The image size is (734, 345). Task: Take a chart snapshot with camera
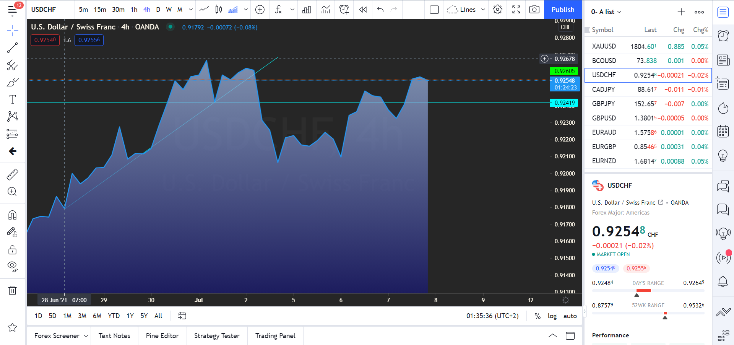[x=534, y=10]
